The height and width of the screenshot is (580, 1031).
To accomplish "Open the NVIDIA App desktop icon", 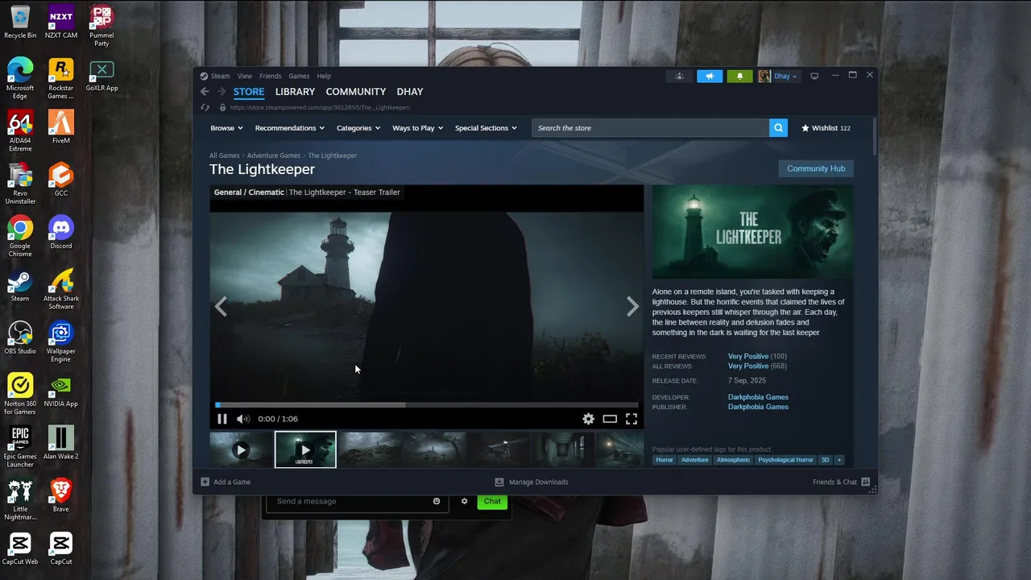I will point(61,391).
